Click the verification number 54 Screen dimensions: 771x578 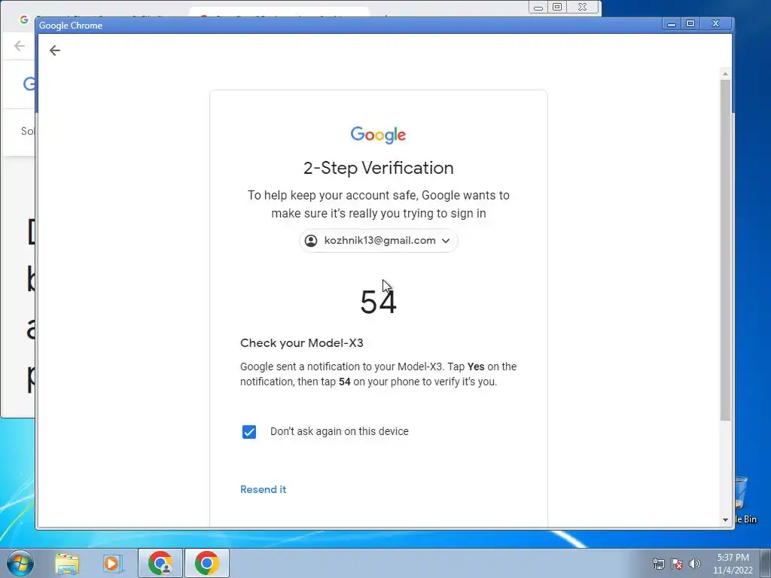(x=378, y=302)
